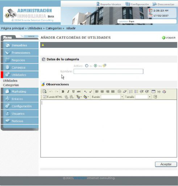Insert a bulleted list
The width and height of the screenshot is (178, 186).
tap(136, 91)
